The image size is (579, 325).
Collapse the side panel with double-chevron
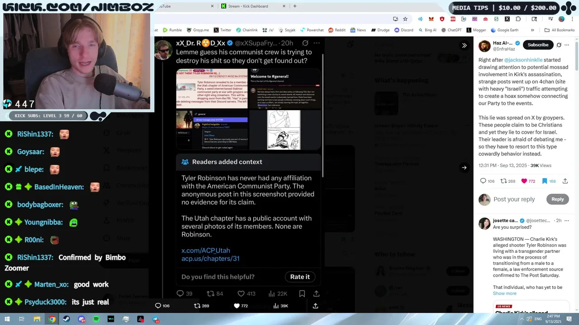pos(464,45)
